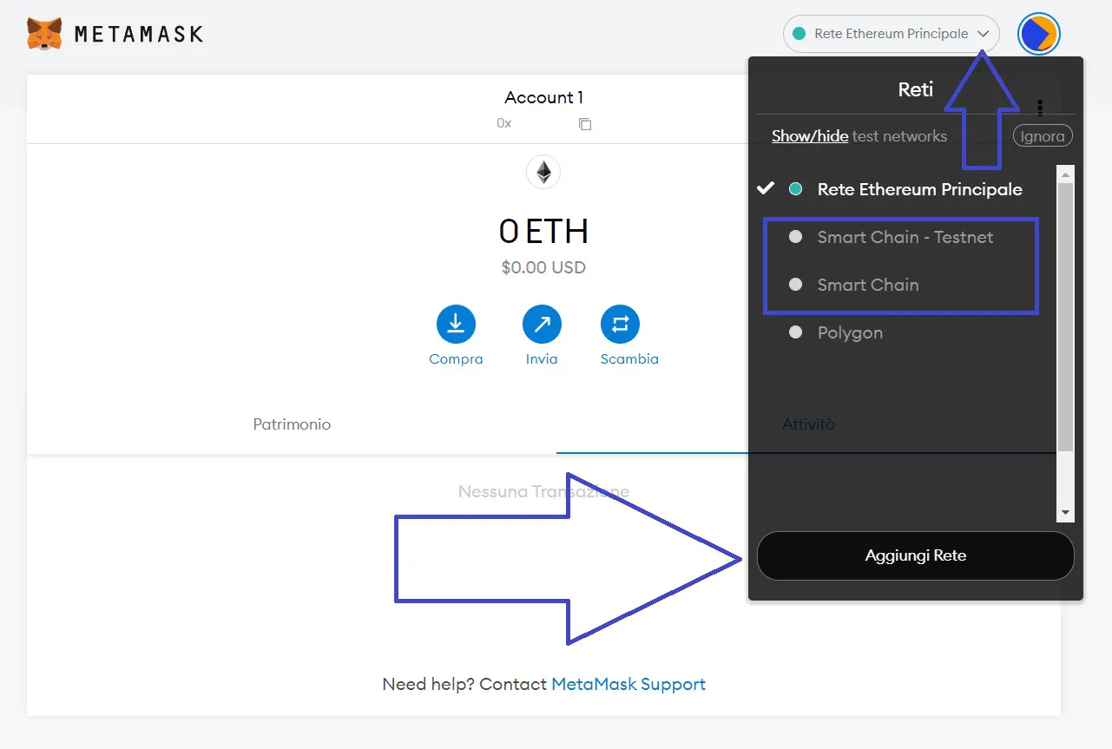Click the network list scrollbar up arrow

pos(1066,174)
